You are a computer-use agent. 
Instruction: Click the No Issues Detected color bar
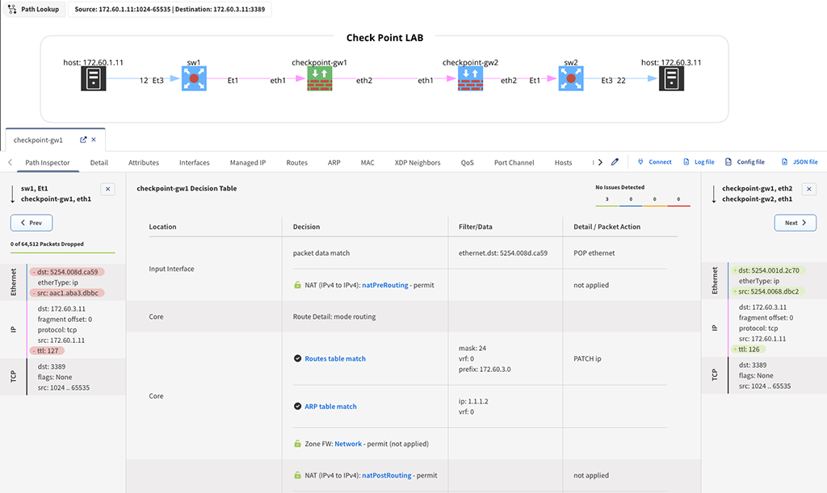click(642, 206)
